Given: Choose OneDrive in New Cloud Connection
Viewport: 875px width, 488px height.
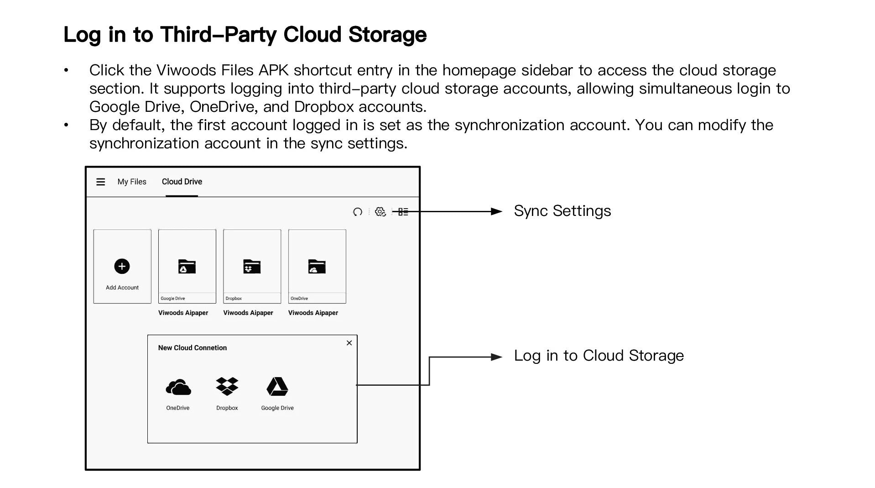Looking at the screenshot, I should (178, 394).
